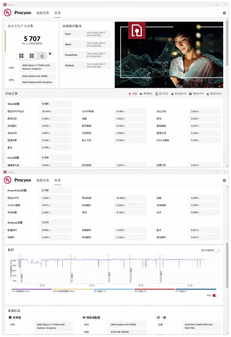
Task: Open settings gear in the upper window
Action: pyautogui.click(x=224, y=13)
